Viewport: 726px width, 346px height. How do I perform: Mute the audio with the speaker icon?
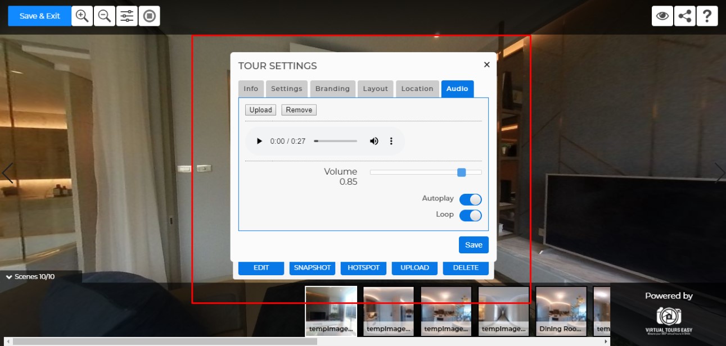click(373, 141)
